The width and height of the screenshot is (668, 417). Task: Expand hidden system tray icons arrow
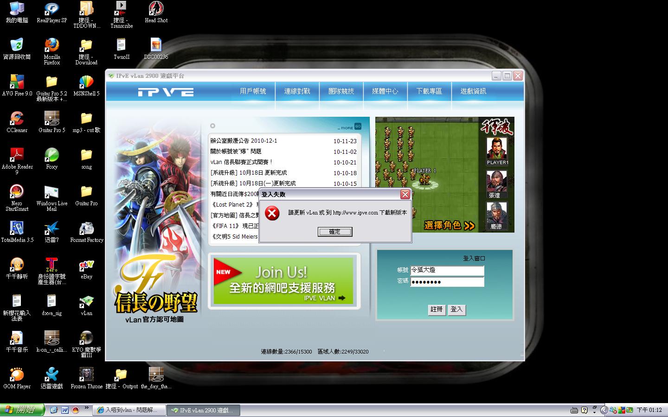click(x=604, y=410)
